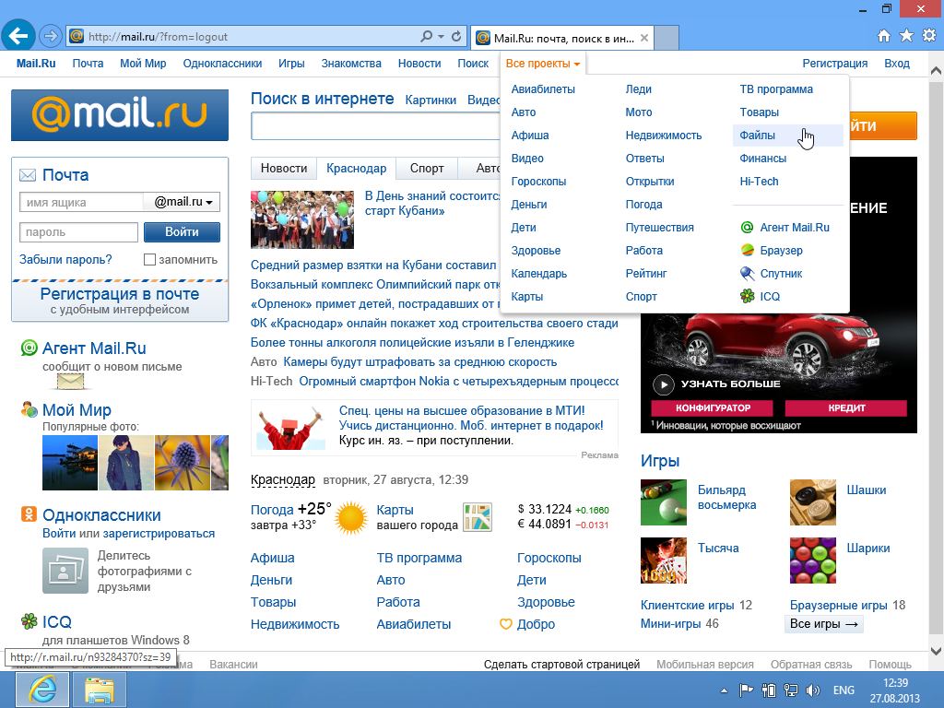The width and height of the screenshot is (944, 708).
Task: Open the browser Tools gear icon
Action: (x=929, y=36)
